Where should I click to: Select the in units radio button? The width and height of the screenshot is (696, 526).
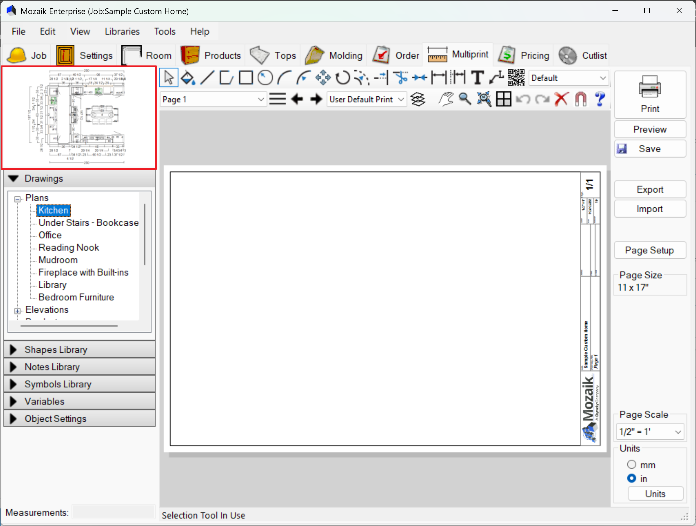pos(631,479)
